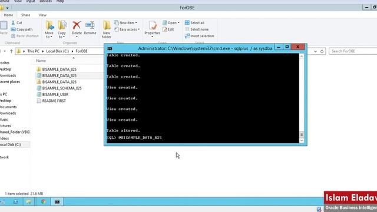
Task: Click the cmd window scroll down arrow
Action: pyautogui.click(x=302, y=141)
